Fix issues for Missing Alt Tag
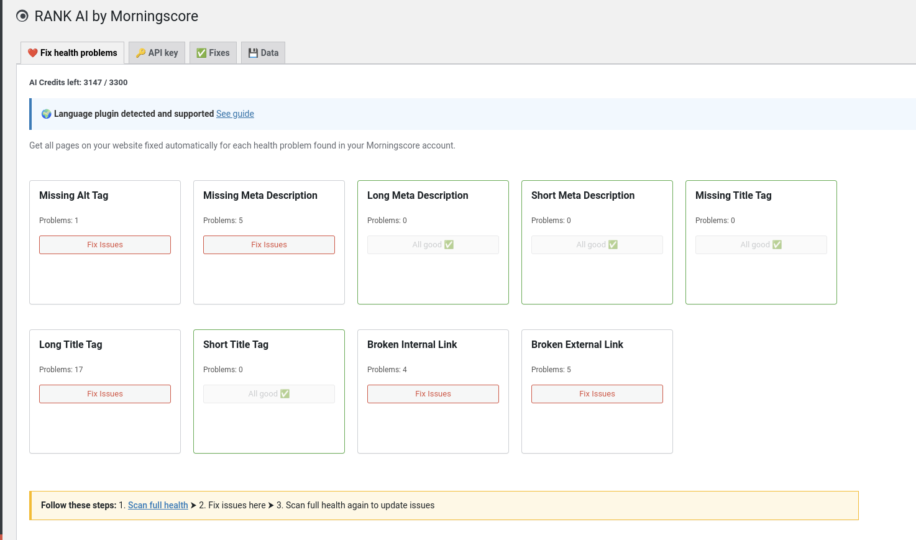This screenshot has width=916, height=540. (105, 245)
